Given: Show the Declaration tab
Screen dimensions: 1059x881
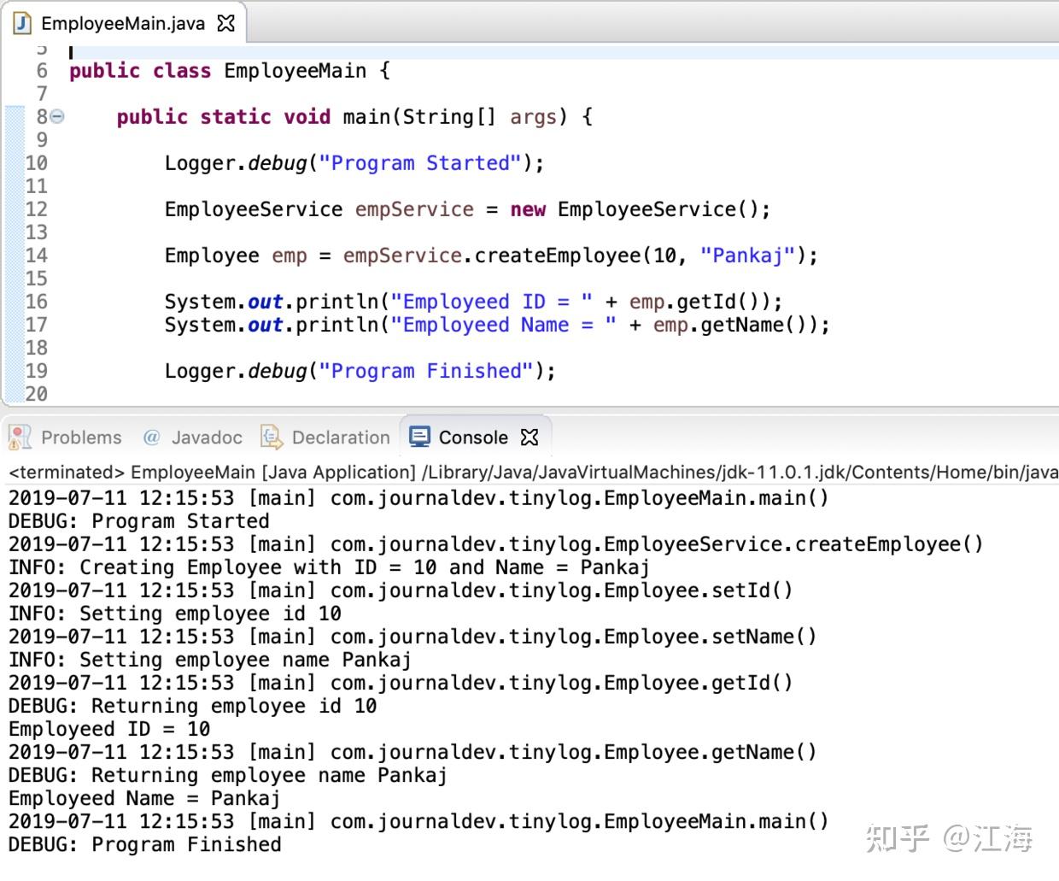Looking at the screenshot, I should pos(325,438).
